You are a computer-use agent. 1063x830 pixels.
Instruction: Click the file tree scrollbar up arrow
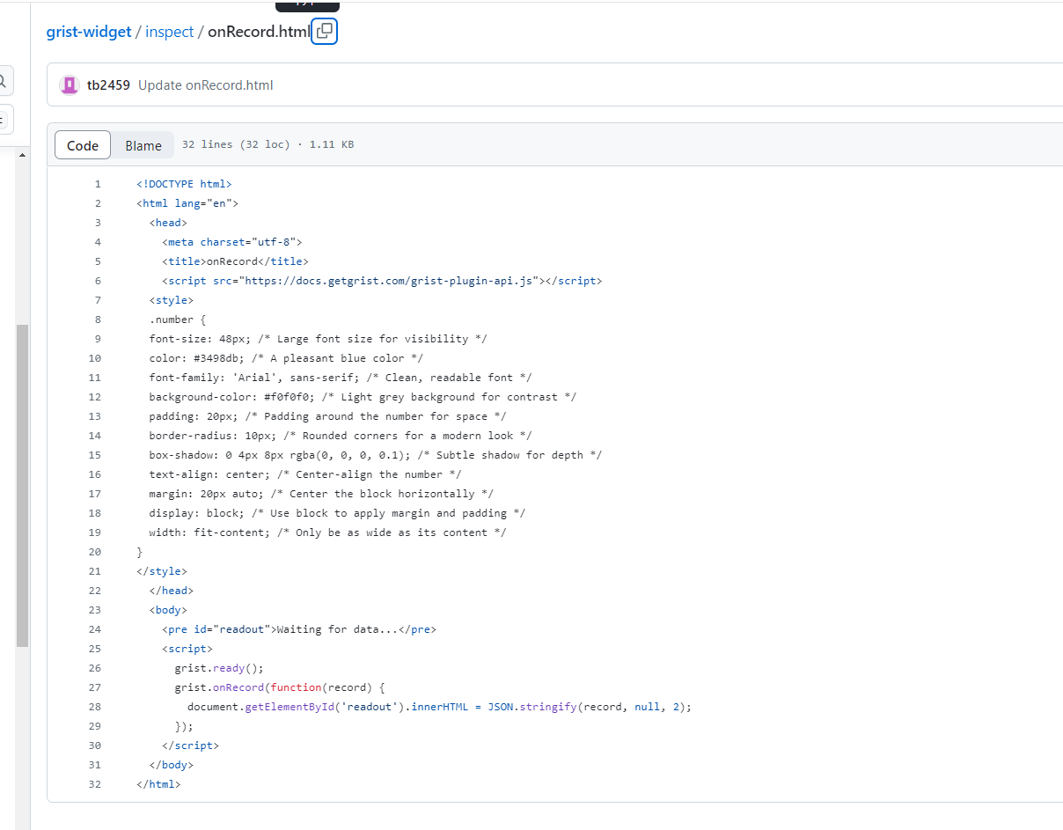click(23, 156)
